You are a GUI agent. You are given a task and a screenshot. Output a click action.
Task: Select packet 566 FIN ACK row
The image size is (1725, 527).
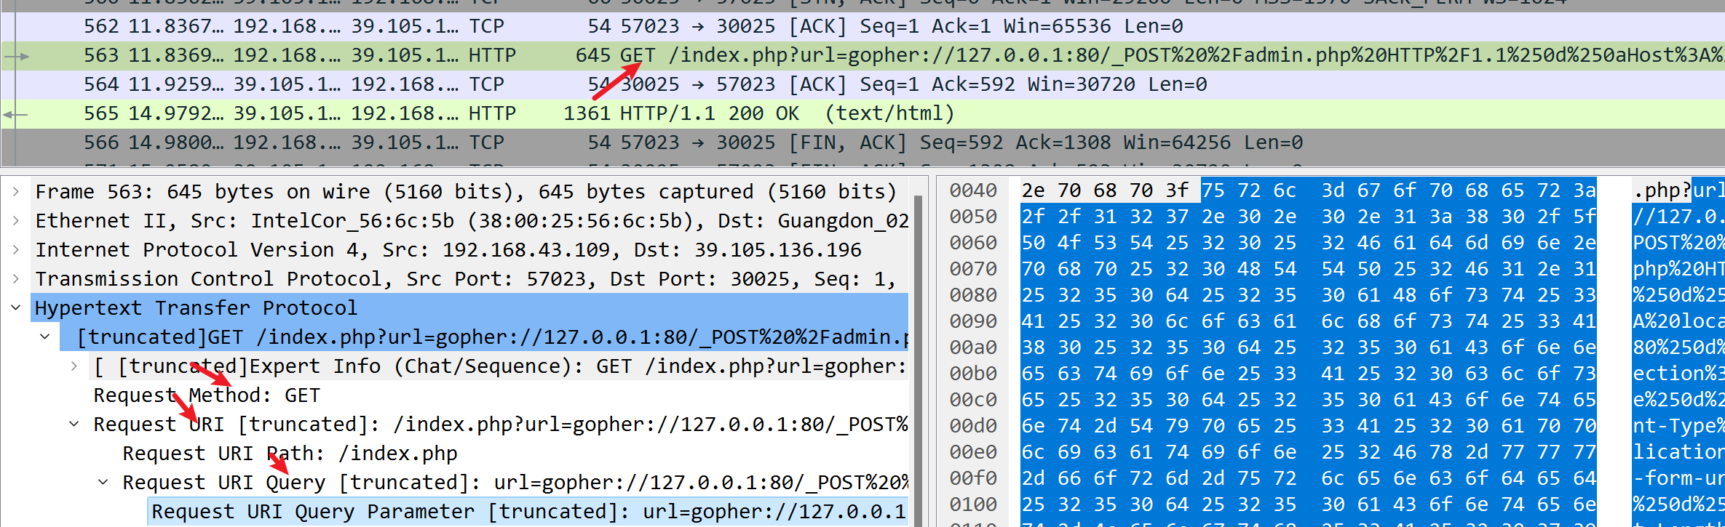point(862,143)
